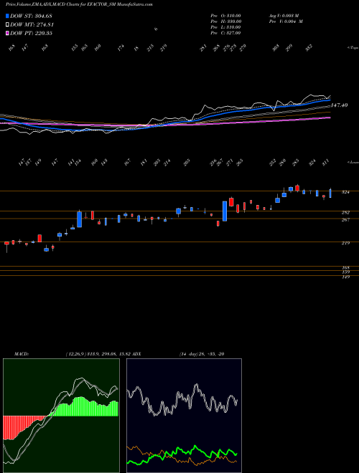Select the 'DOW PT: 220.35' legend text
Viewport: 359px width, 473px height.
(x=32, y=33)
